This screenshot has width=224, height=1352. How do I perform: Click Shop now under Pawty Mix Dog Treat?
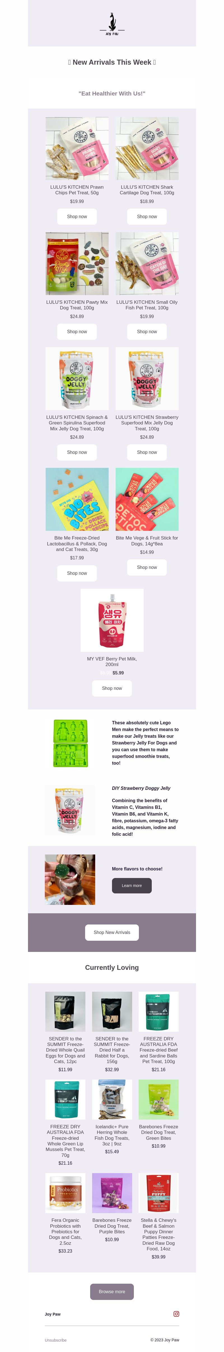click(x=77, y=332)
